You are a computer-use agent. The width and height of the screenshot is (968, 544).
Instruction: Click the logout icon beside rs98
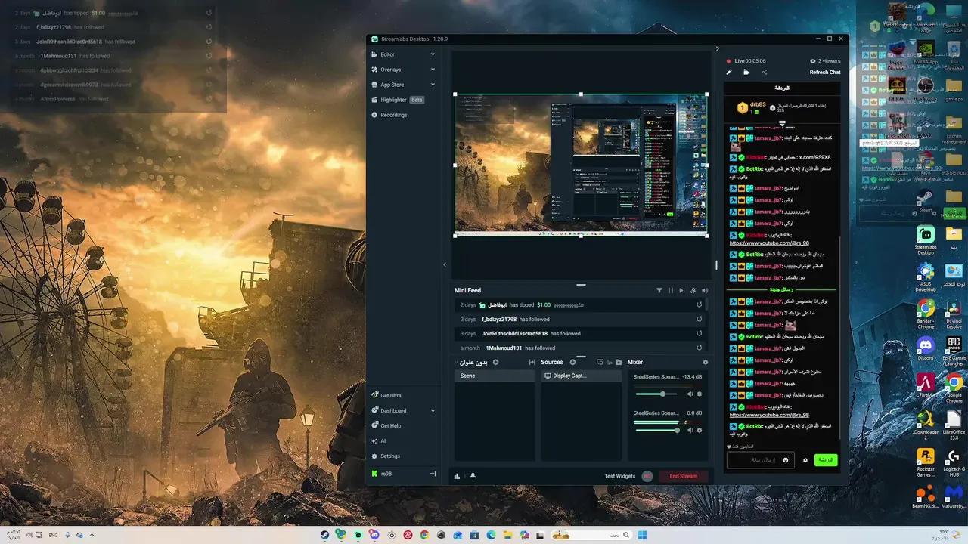pos(433,474)
